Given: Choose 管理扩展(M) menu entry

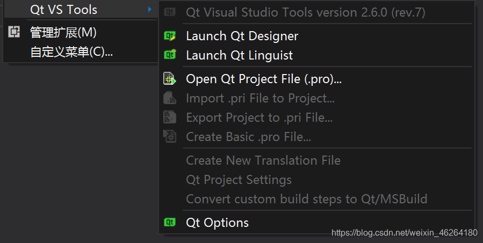Looking at the screenshot, I should (x=63, y=33).
